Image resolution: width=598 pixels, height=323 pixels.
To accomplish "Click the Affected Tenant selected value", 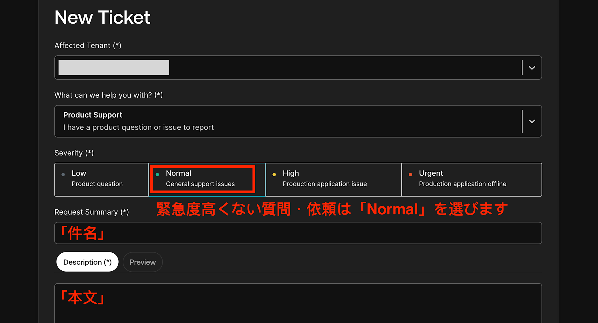I will (x=114, y=68).
